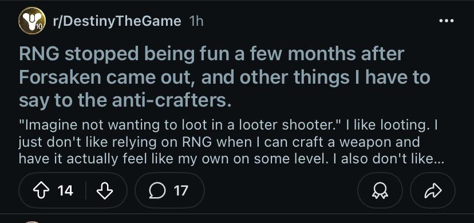Upvote the RNG crafting post
The height and width of the screenshot is (223, 474).
[x=41, y=191]
